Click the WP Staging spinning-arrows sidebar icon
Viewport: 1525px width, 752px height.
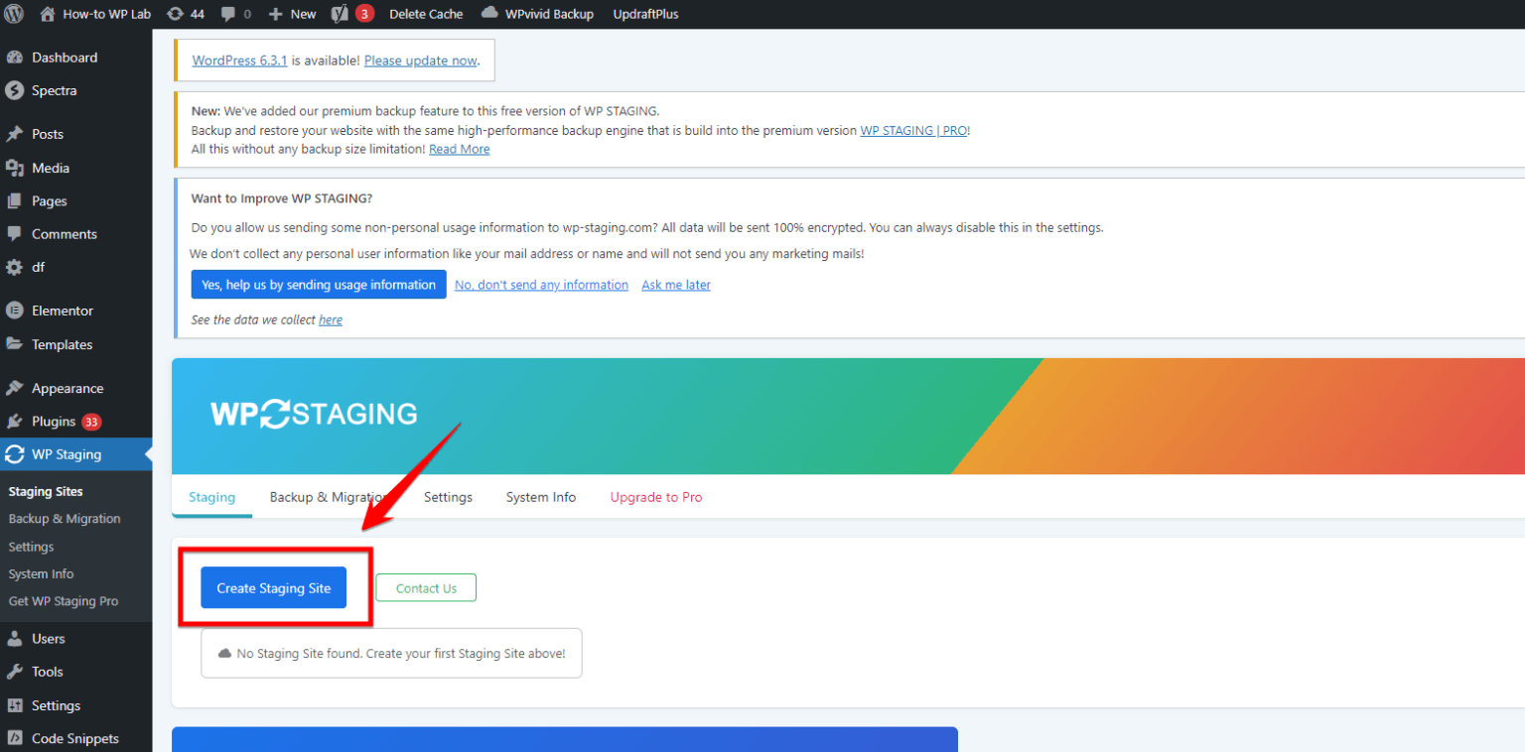[x=14, y=453]
